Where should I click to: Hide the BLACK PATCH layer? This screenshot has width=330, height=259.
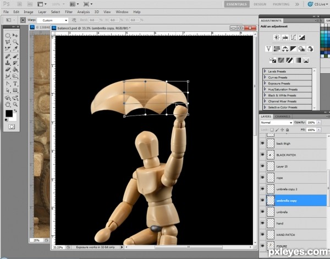click(x=262, y=155)
